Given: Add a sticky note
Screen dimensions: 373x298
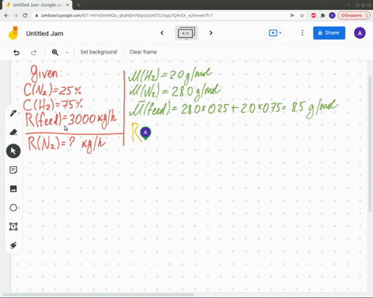Looking at the screenshot, I should (13, 170).
